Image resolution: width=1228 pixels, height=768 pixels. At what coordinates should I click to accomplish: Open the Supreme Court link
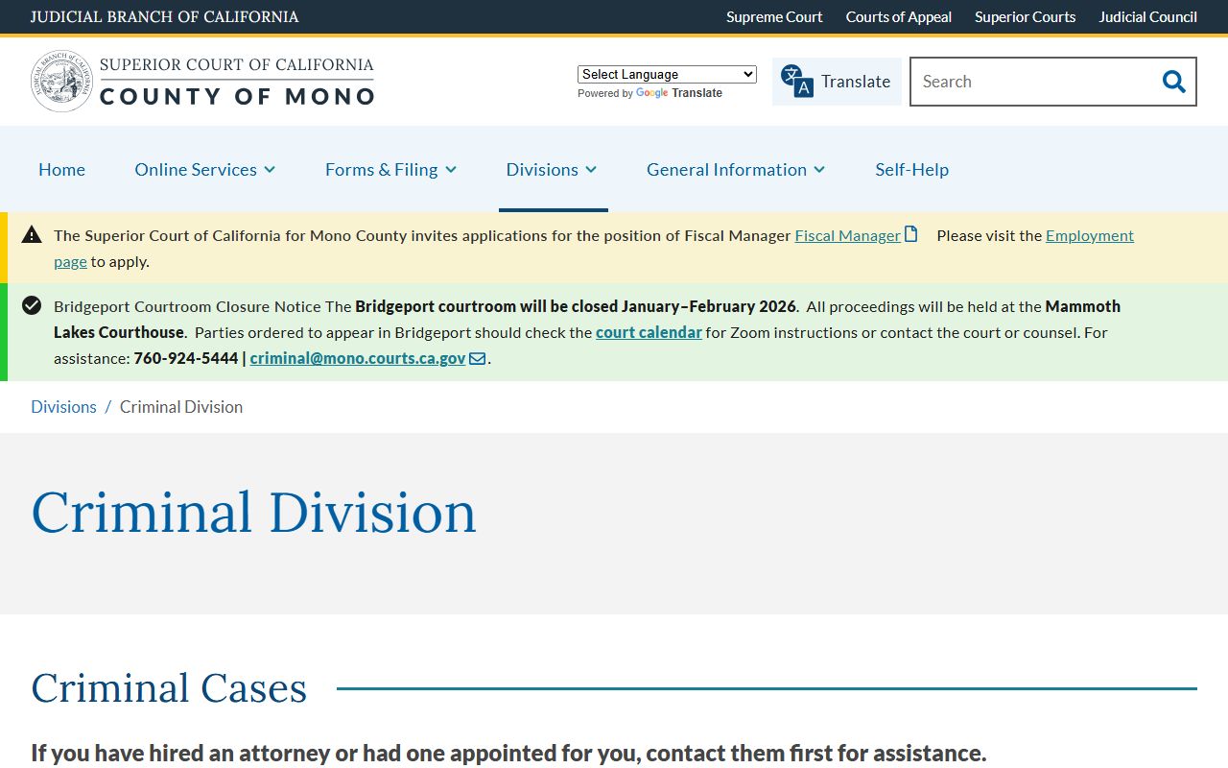(x=774, y=16)
